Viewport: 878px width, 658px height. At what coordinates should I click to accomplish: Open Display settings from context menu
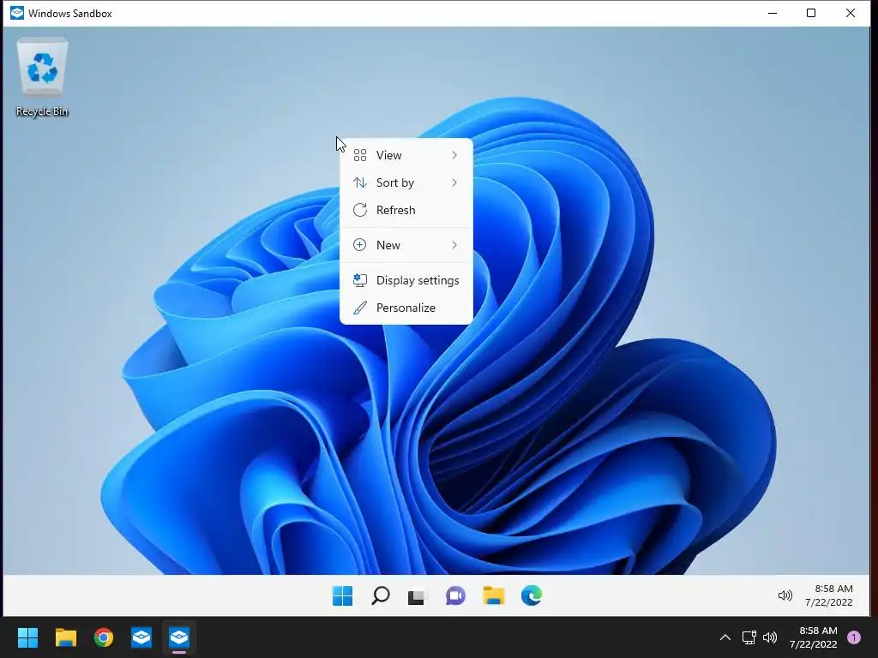[x=406, y=280]
